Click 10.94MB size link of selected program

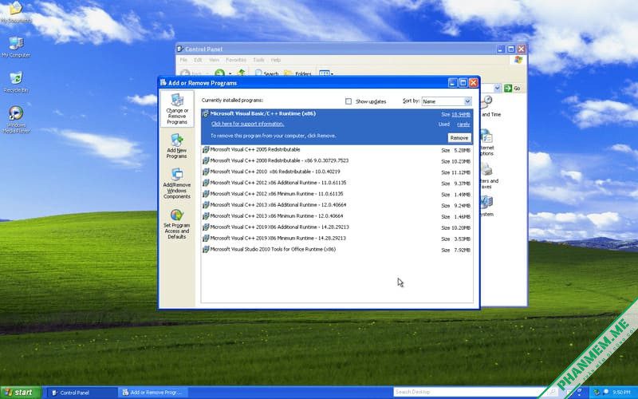461,114
